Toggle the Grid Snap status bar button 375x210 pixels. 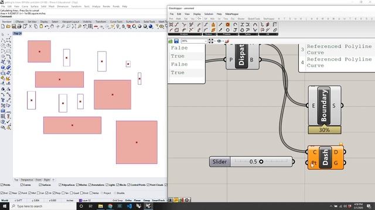pyautogui.click(x=117, y=201)
